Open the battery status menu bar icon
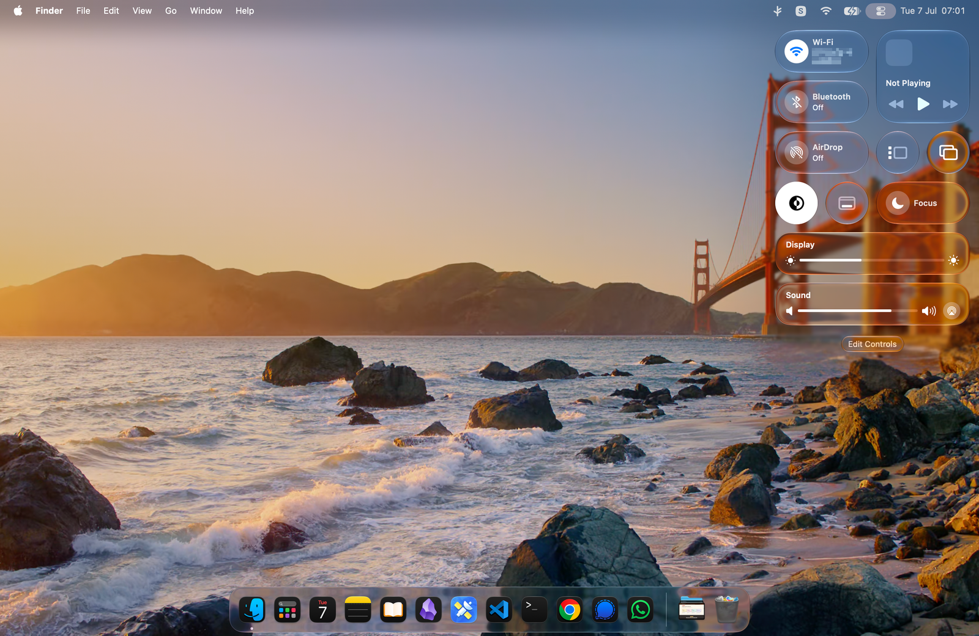 pos(852,10)
